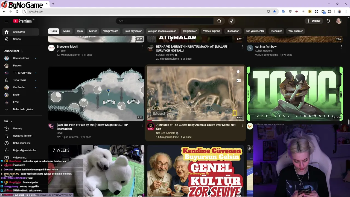This screenshot has width=350, height=197.
Task: Click in the YouTube Ara search field
Action: tap(165, 21)
